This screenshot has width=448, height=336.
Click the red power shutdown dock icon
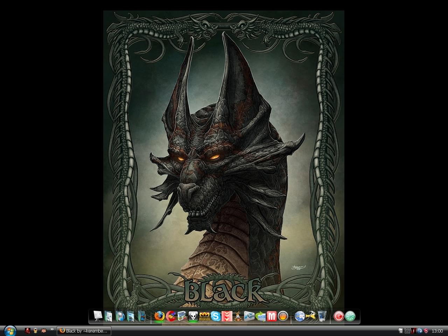point(339,316)
